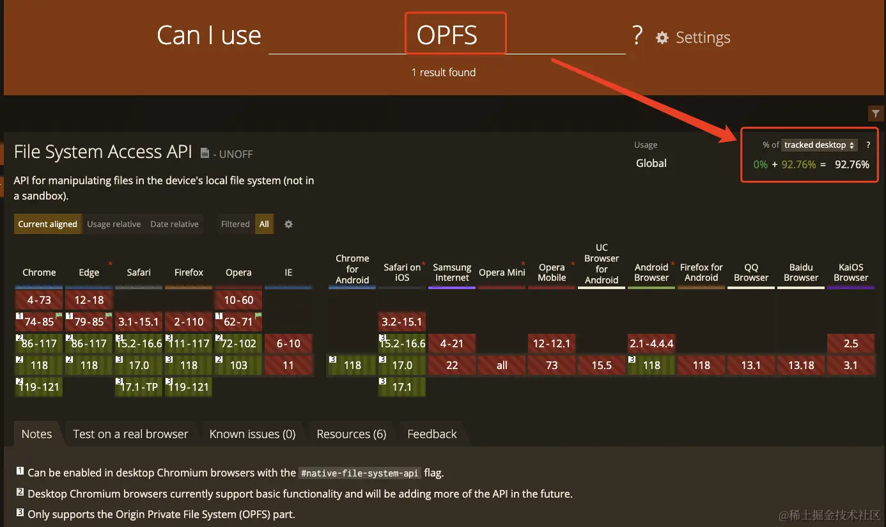Switch to Usage relative view

[x=114, y=224]
